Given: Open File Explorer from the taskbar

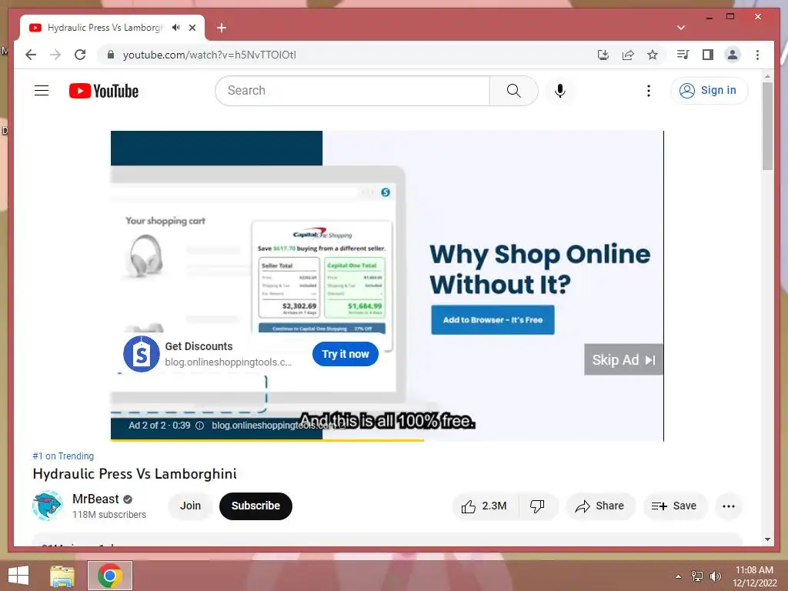Looking at the screenshot, I should coord(62,576).
